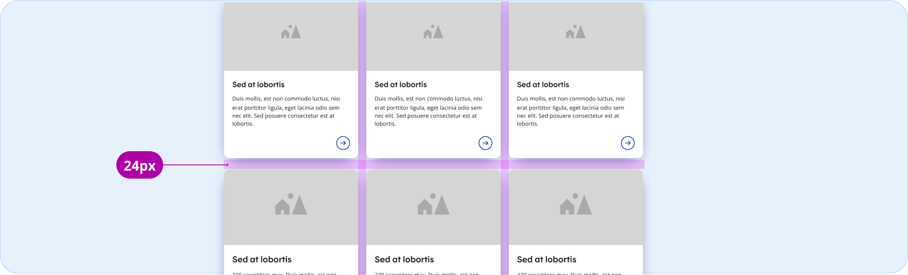Viewport: 908px width, 275px height.
Task: Click placeholder image icon in middle top card
Action: click(433, 32)
